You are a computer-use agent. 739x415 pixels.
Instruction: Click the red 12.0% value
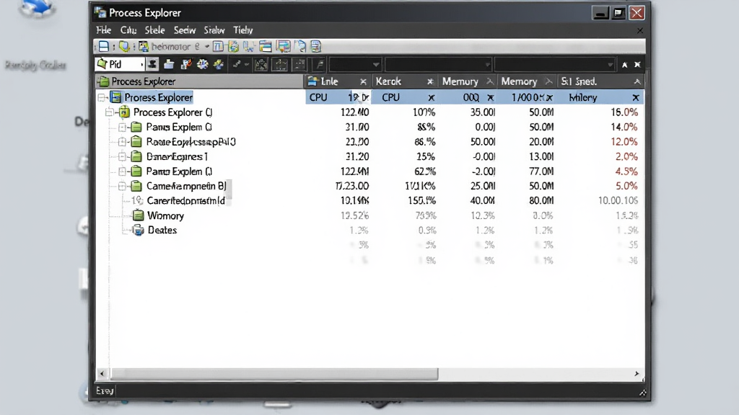[624, 142]
